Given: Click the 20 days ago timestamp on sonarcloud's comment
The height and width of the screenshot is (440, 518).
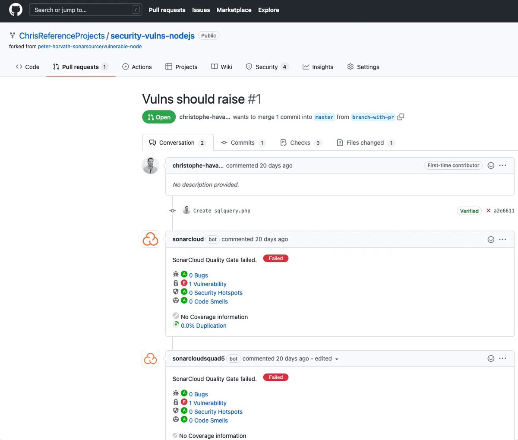Looking at the screenshot, I should (272, 239).
